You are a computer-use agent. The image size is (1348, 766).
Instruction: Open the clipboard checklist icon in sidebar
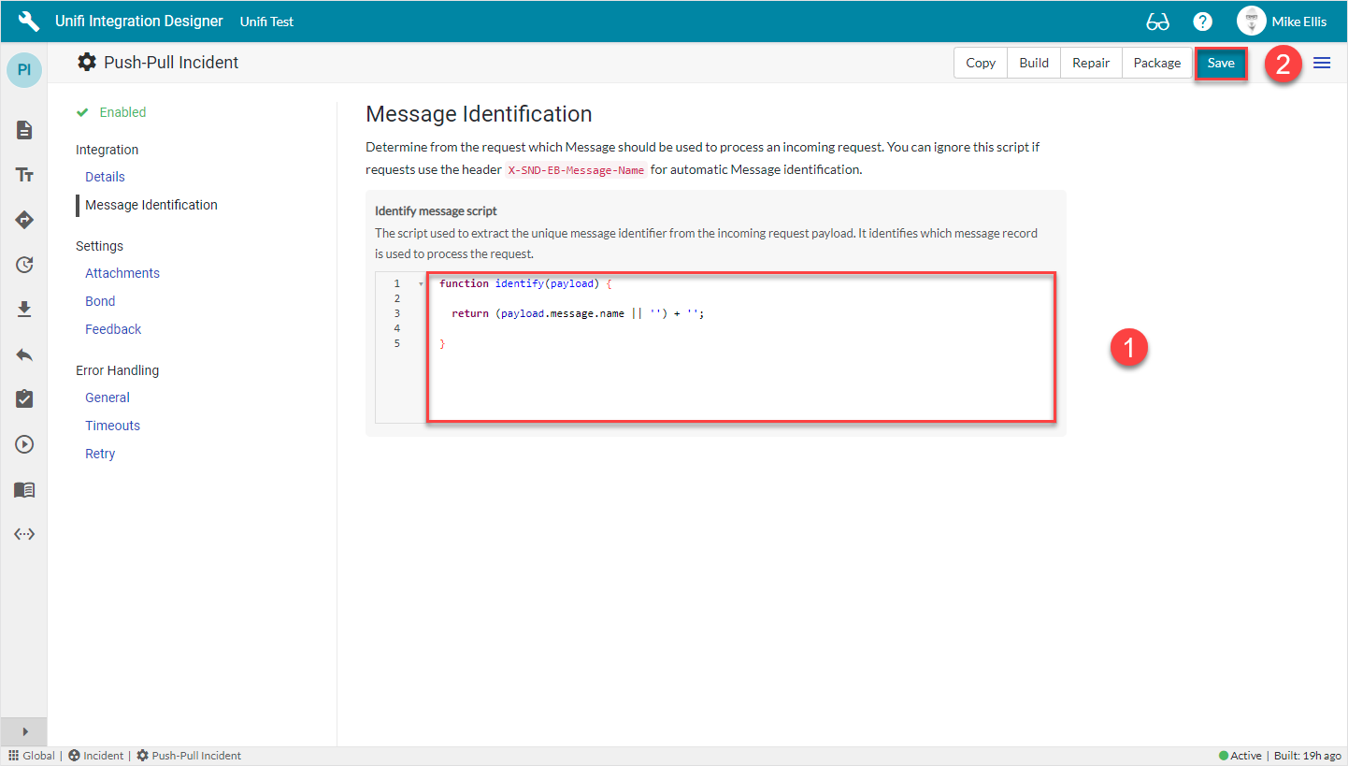[x=23, y=398]
